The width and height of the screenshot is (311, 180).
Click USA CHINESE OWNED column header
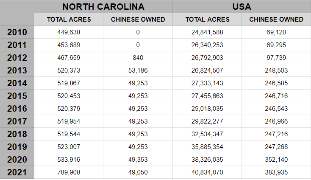pos(276,20)
